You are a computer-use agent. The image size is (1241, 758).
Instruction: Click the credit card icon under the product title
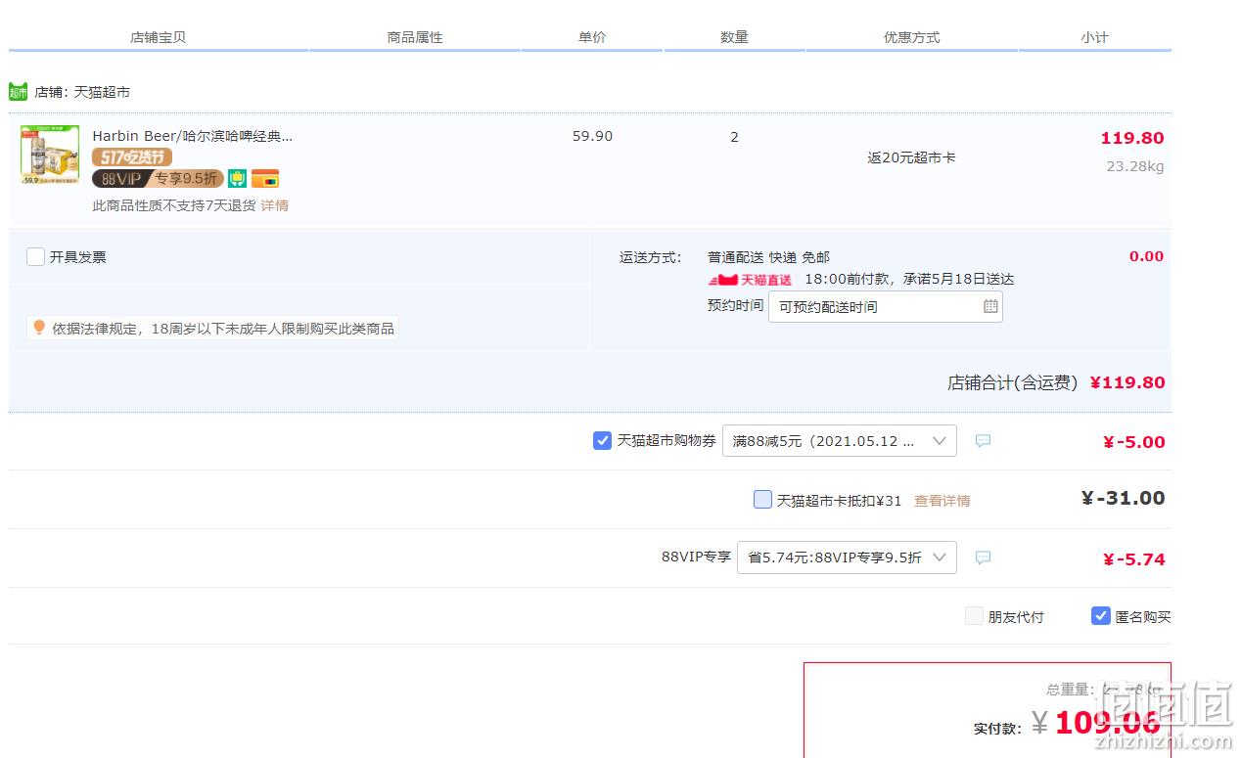265,179
